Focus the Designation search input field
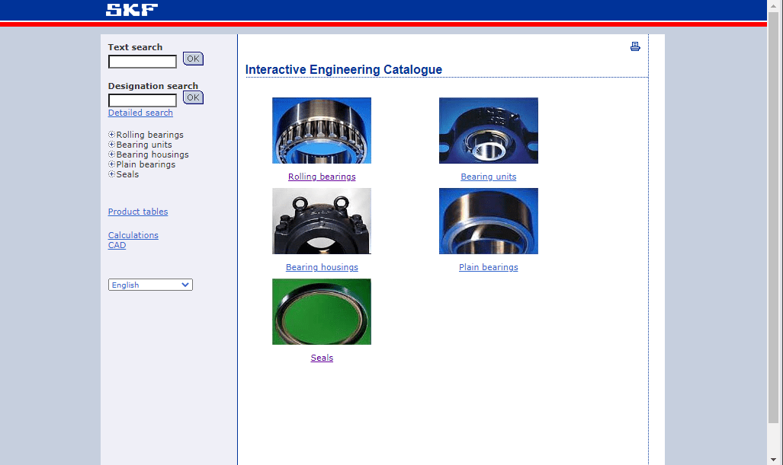This screenshot has width=783, height=465. point(143,100)
